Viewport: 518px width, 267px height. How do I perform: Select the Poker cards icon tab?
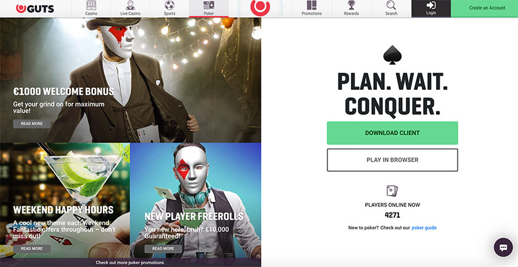coord(208,6)
